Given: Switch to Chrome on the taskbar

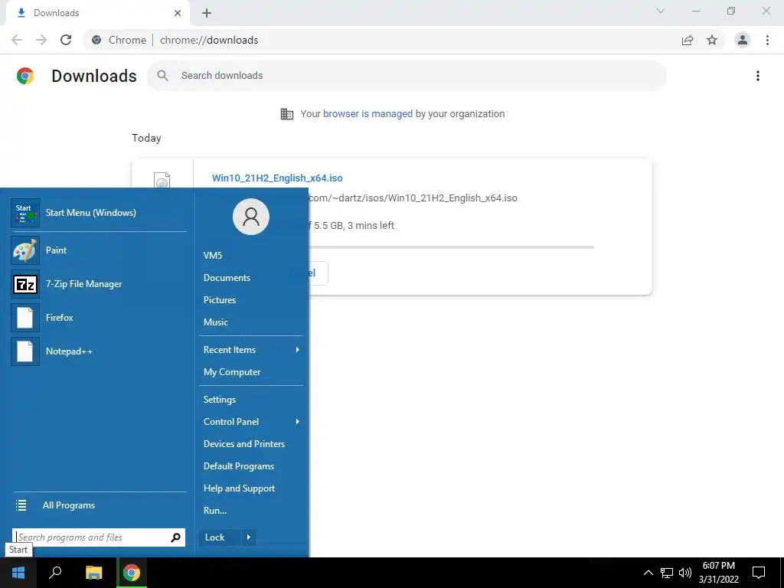Looking at the screenshot, I should click(132, 573).
